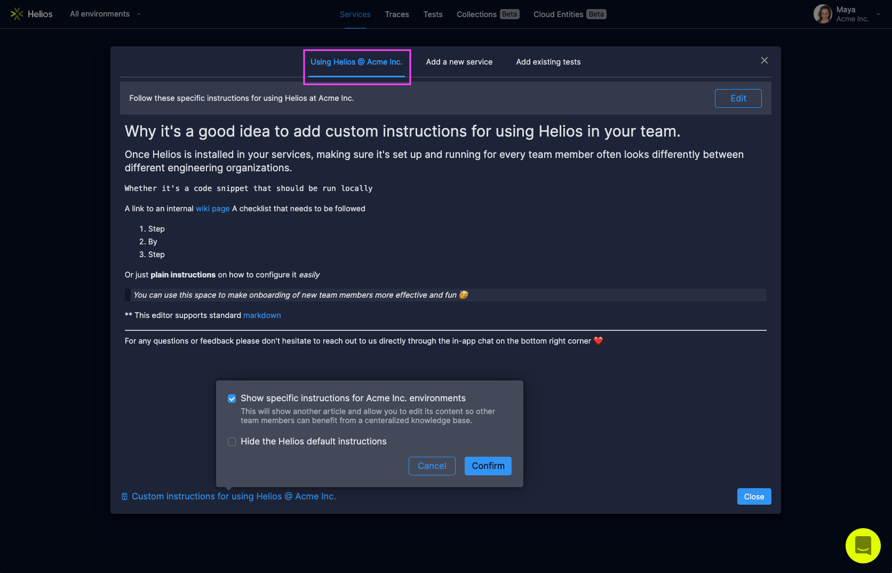This screenshot has height=573, width=892.
Task: Go to the Services nav item
Action: (355, 14)
